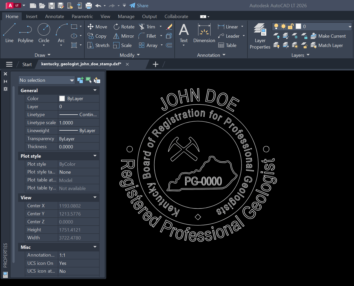Select the Polyline tool
The height and width of the screenshot is (286, 354).
[x=26, y=33]
